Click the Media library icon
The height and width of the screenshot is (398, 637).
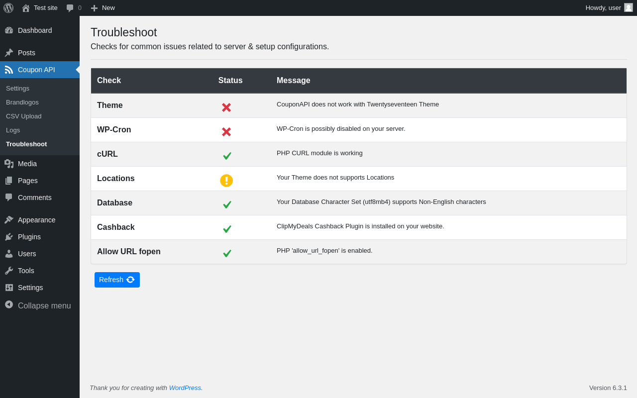coord(9,164)
